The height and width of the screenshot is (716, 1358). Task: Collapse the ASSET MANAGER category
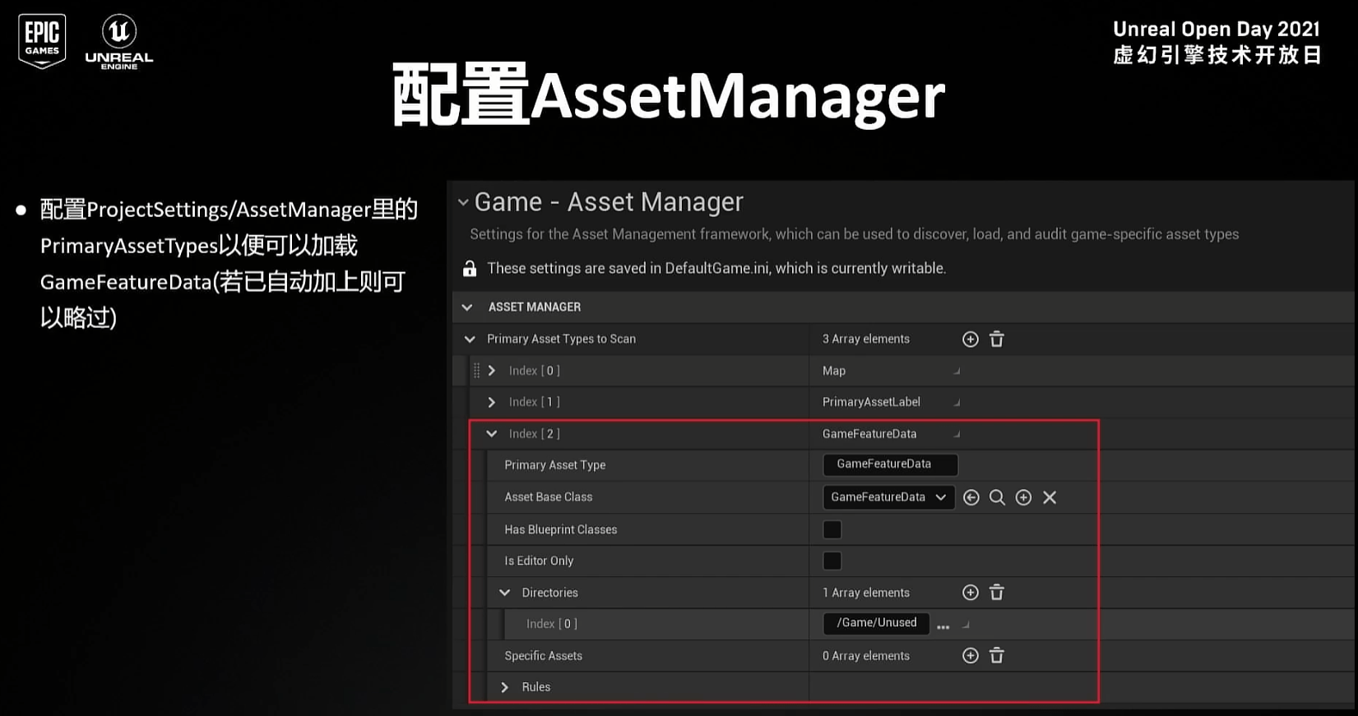(467, 307)
